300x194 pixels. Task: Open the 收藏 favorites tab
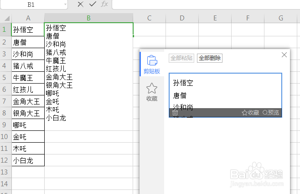click(152, 92)
